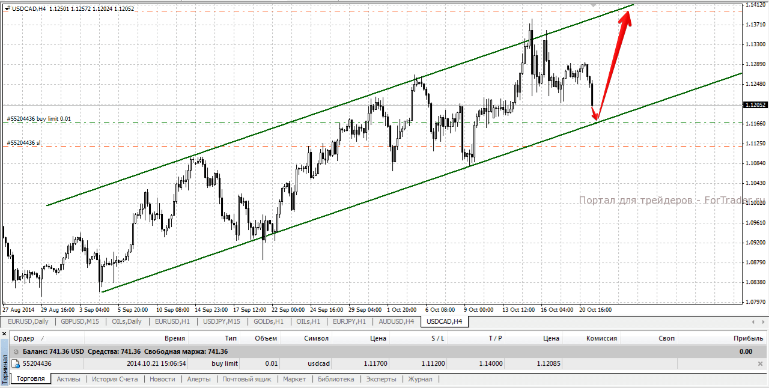Image resolution: width=769 pixels, height=388 pixels.
Task: Open the История Счета terminal tab
Action: pos(115,379)
